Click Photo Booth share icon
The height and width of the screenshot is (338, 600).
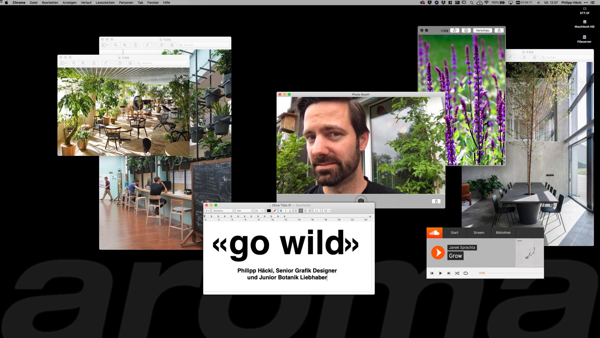[x=436, y=201]
